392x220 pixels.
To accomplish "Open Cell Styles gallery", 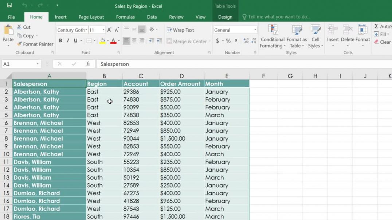I will (315, 36).
